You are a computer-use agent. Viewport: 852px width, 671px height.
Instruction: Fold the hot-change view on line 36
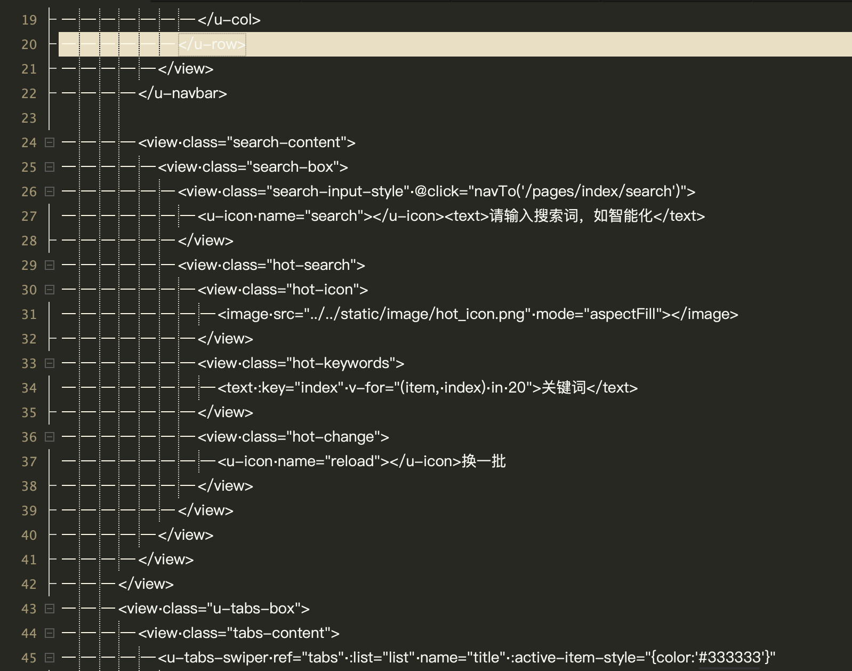pos(50,437)
